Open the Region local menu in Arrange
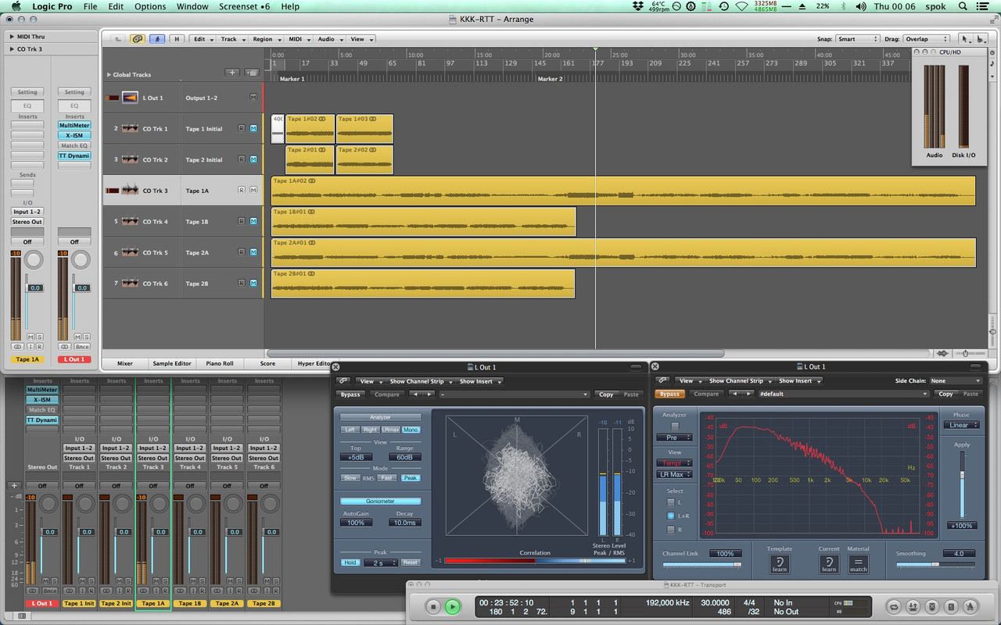Screen dimensions: 1001x625 coord(267,39)
